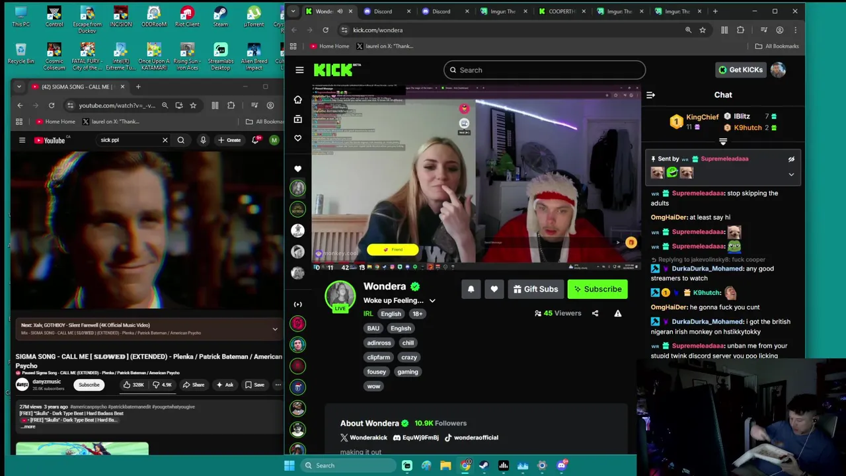Search YouTube with voice microphone

(x=203, y=140)
